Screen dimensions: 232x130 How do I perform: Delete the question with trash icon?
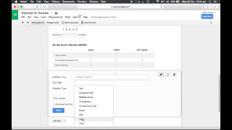174,74
